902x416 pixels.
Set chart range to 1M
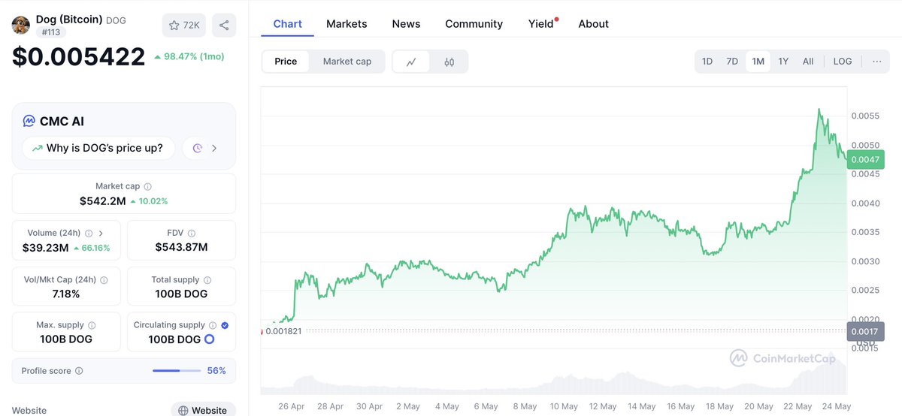[758, 62]
